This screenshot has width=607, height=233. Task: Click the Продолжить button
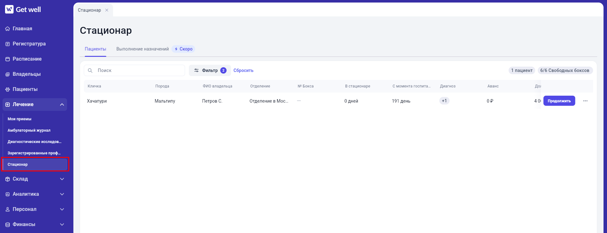point(559,101)
